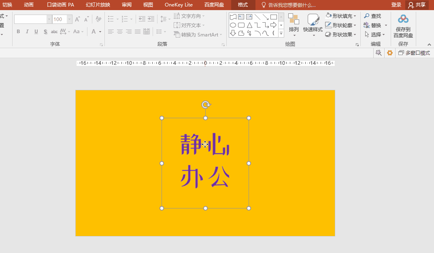Select the Right Arrow shape

[x=274, y=25]
